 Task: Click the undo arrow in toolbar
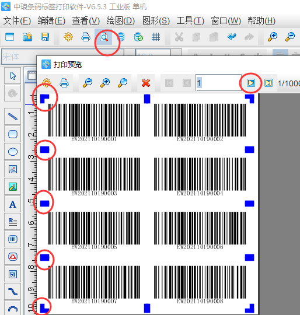(x=232, y=37)
